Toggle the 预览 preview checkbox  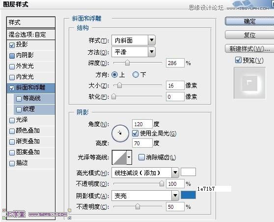238,60
